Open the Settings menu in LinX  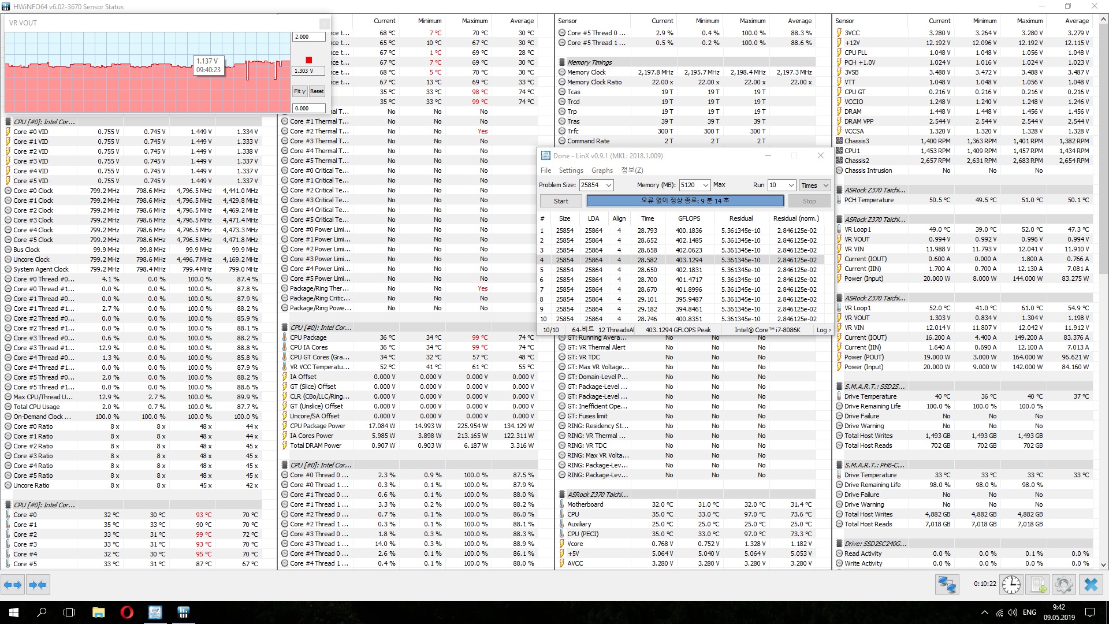pyautogui.click(x=571, y=170)
